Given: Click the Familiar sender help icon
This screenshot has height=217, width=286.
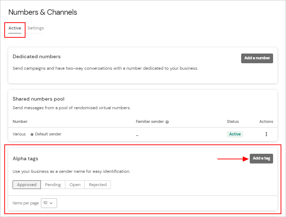Looking at the screenshot, I should [167, 122].
